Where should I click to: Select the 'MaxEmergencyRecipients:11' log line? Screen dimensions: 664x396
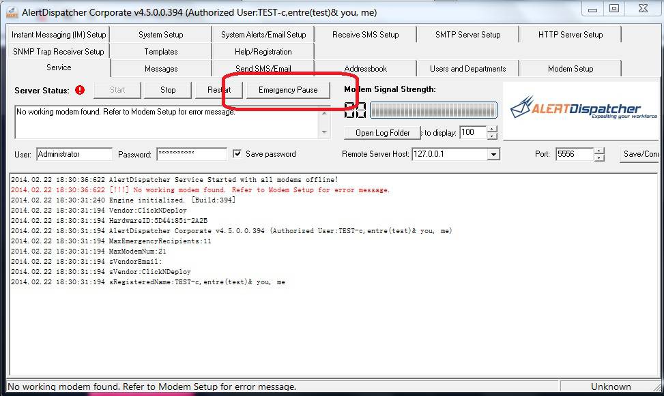tap(111, 241)
